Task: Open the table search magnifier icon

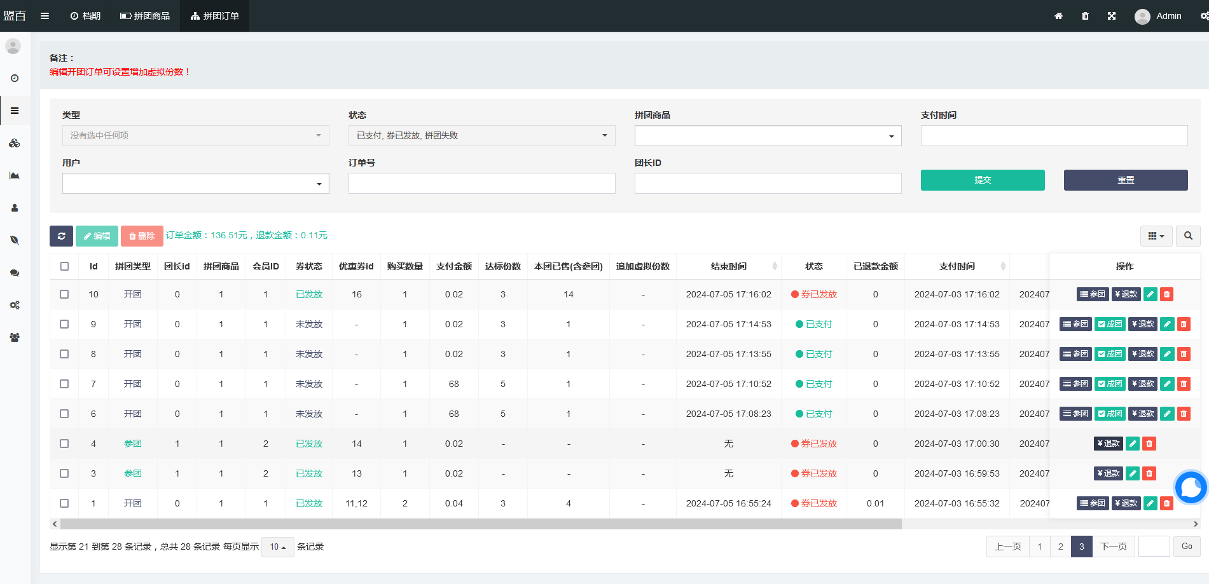Action: point(1187,236)
